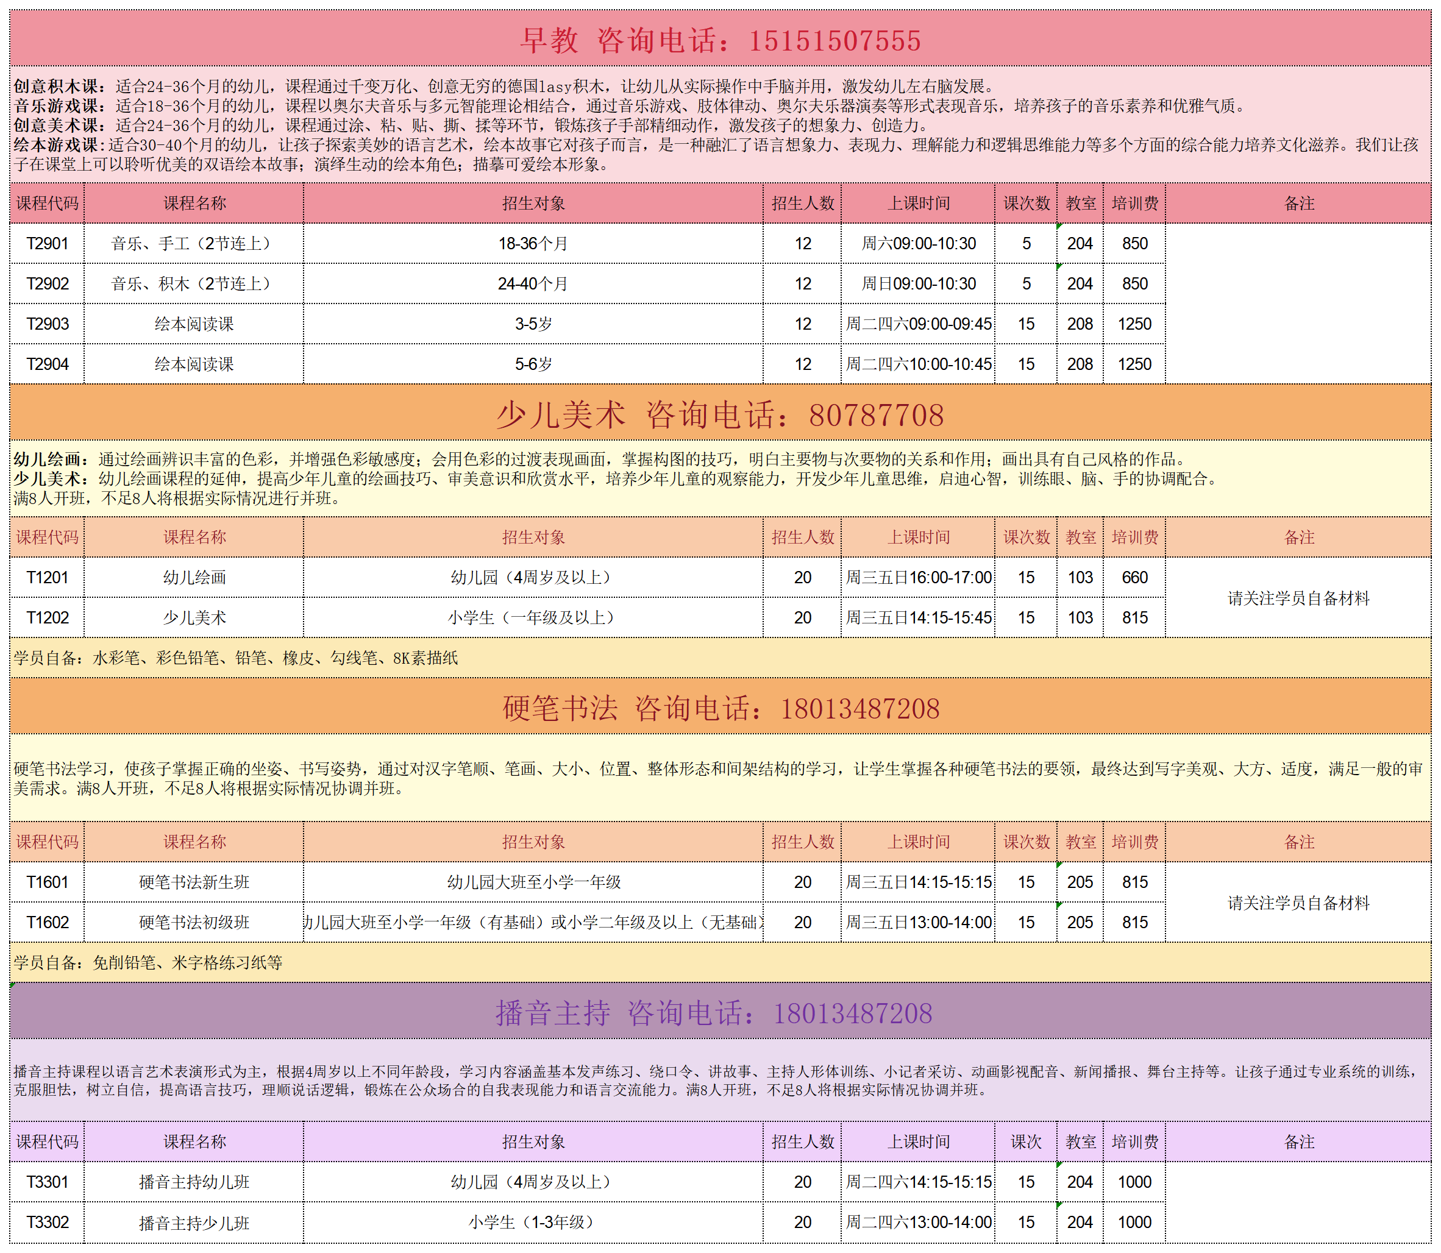This screenshot has height=1253, width=1441.
Task: Click the 1000 fee cell in row T3301
Action: pyautogui.click(x=1135, y=1182)
